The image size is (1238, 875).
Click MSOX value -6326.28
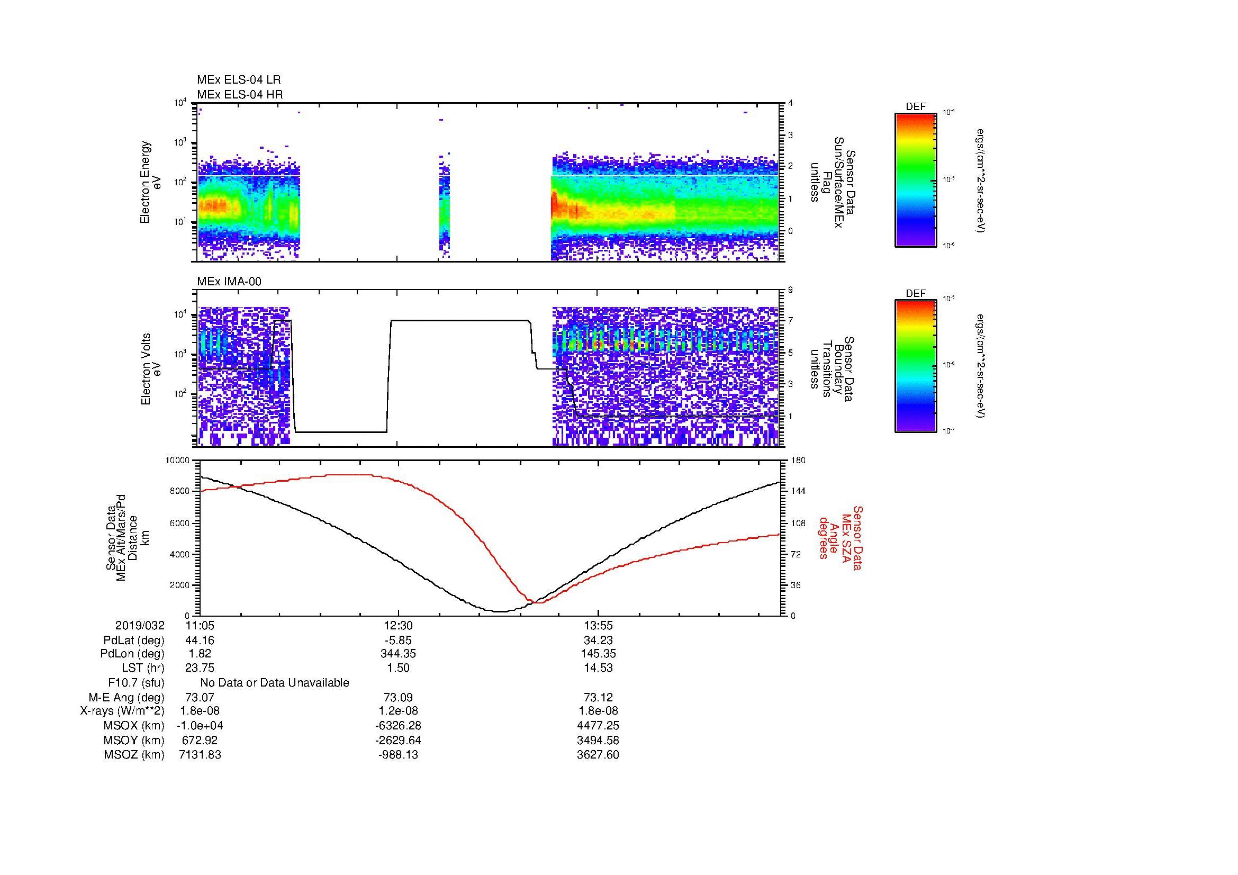click(398, 726)
